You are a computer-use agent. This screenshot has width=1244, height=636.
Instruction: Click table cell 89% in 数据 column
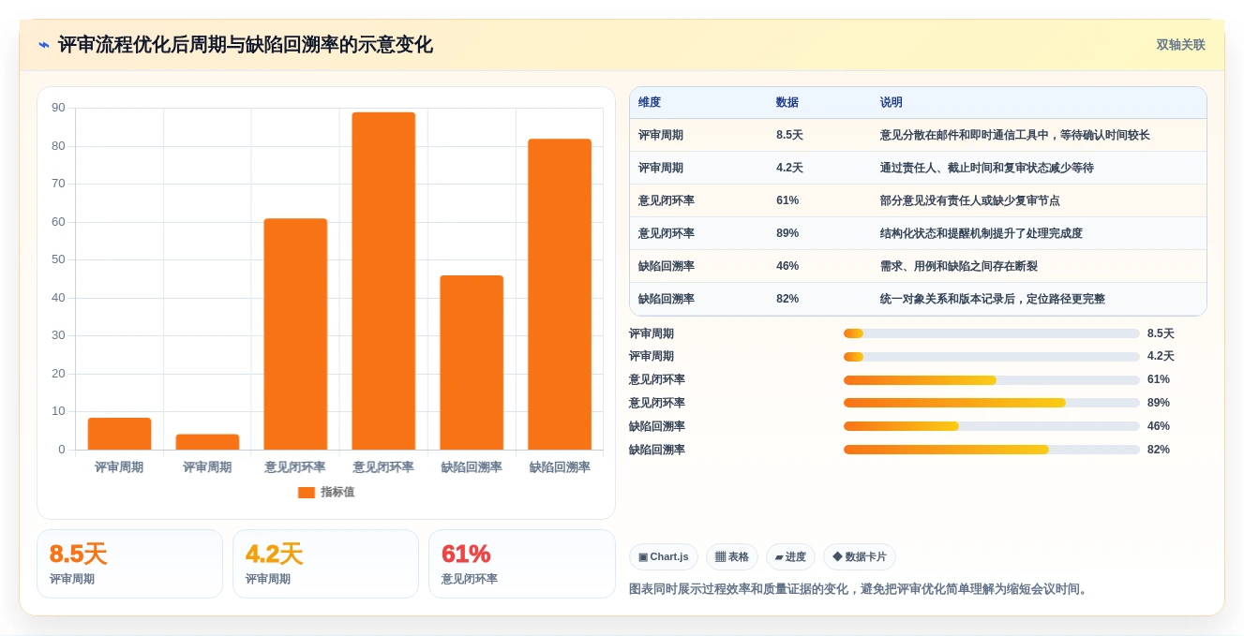787,234
